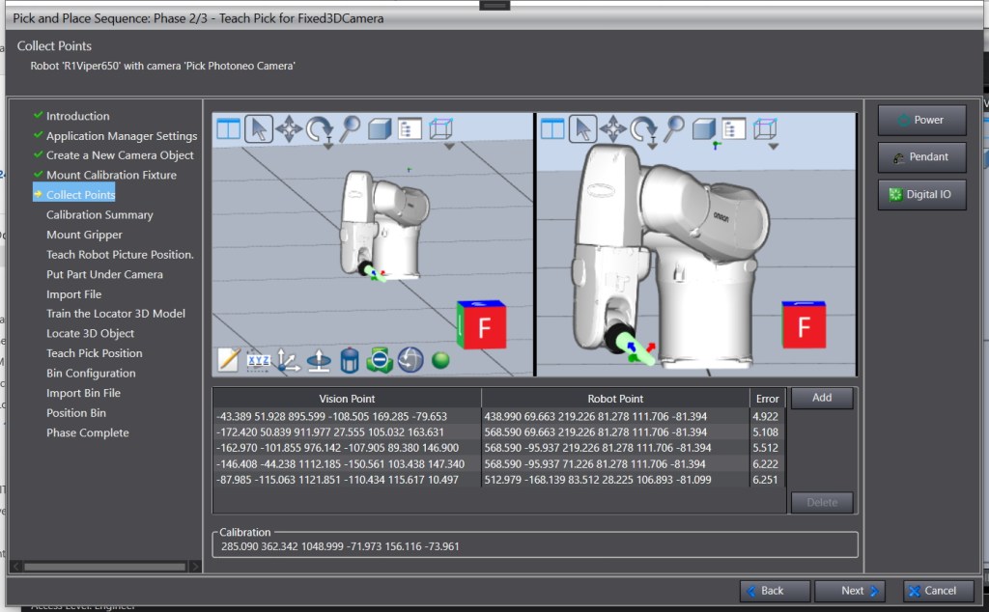The width and height of the screenshot is (989, 612).
Task: Select Teach Robot Picture Position step
Action: click(120, 254)
